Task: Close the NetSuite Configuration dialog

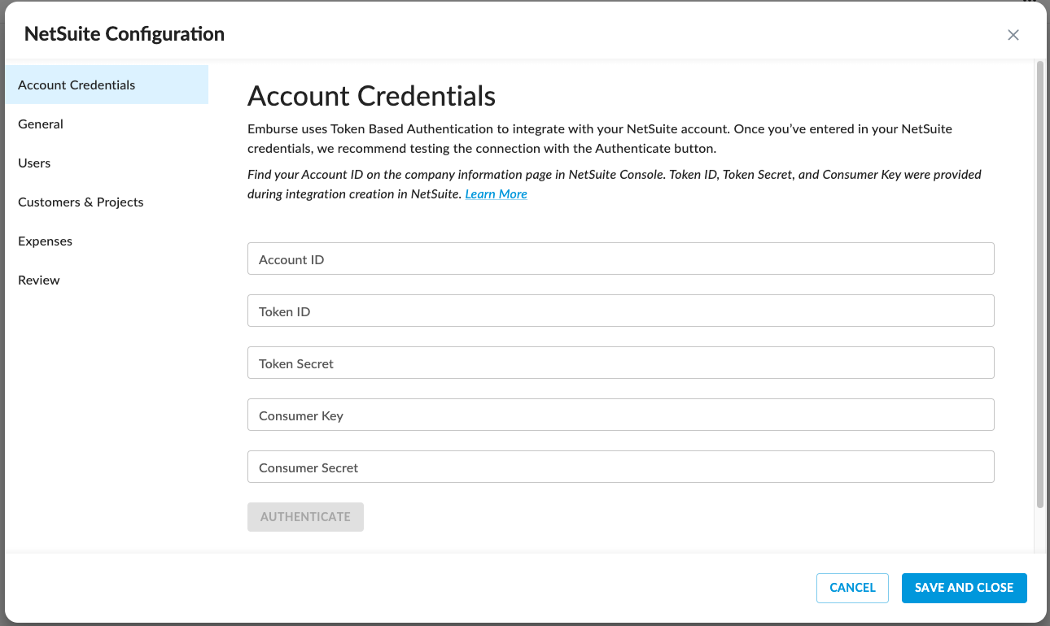Action: coord(1013,35)
